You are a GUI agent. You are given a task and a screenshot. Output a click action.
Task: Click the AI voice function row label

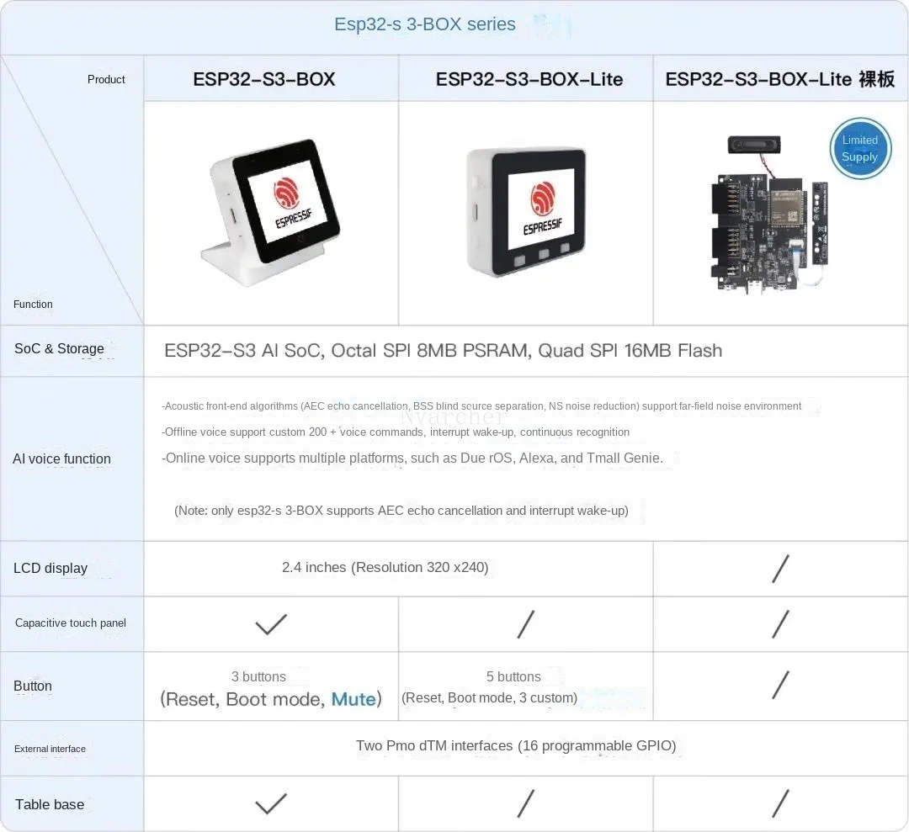tap(61, 458)
